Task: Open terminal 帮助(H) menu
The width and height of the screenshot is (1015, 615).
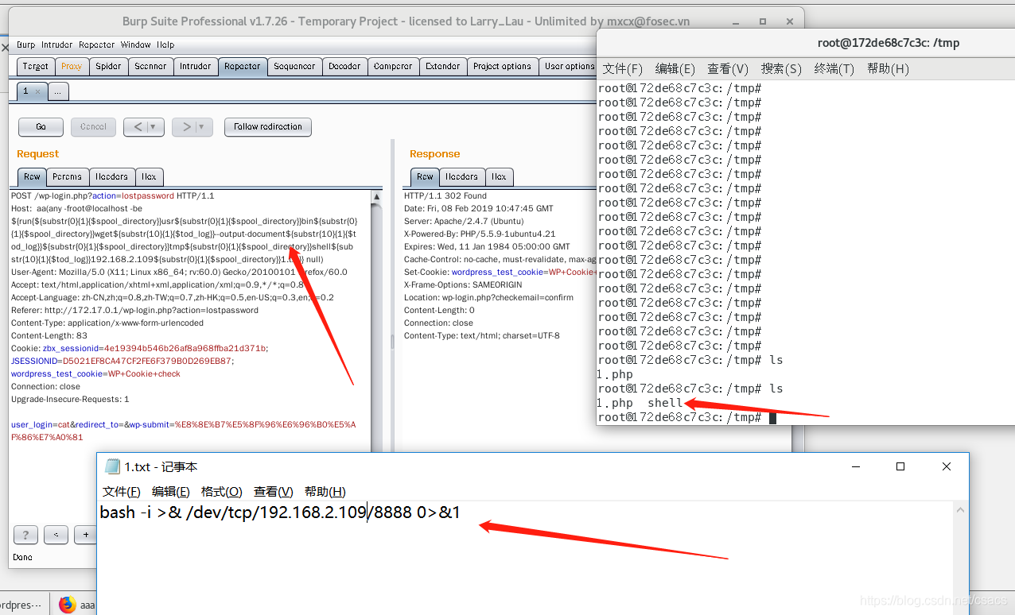Action: [888, 69]
